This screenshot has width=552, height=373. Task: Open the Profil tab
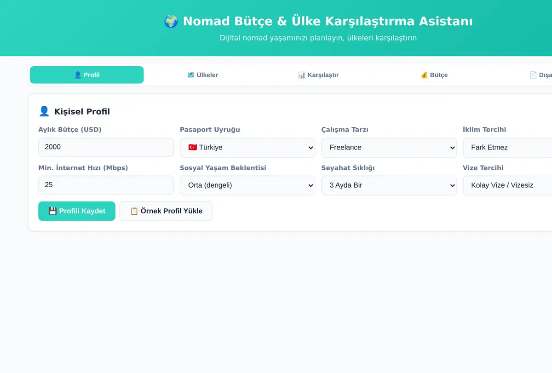86,75
